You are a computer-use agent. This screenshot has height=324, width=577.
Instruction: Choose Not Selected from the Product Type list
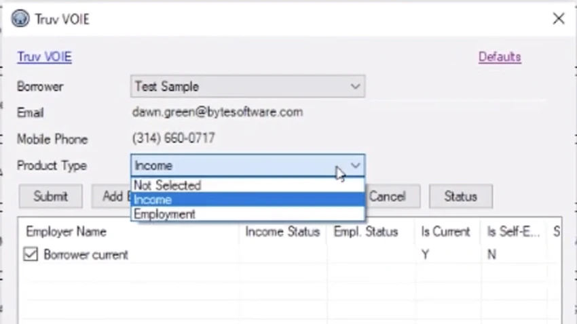248,185
